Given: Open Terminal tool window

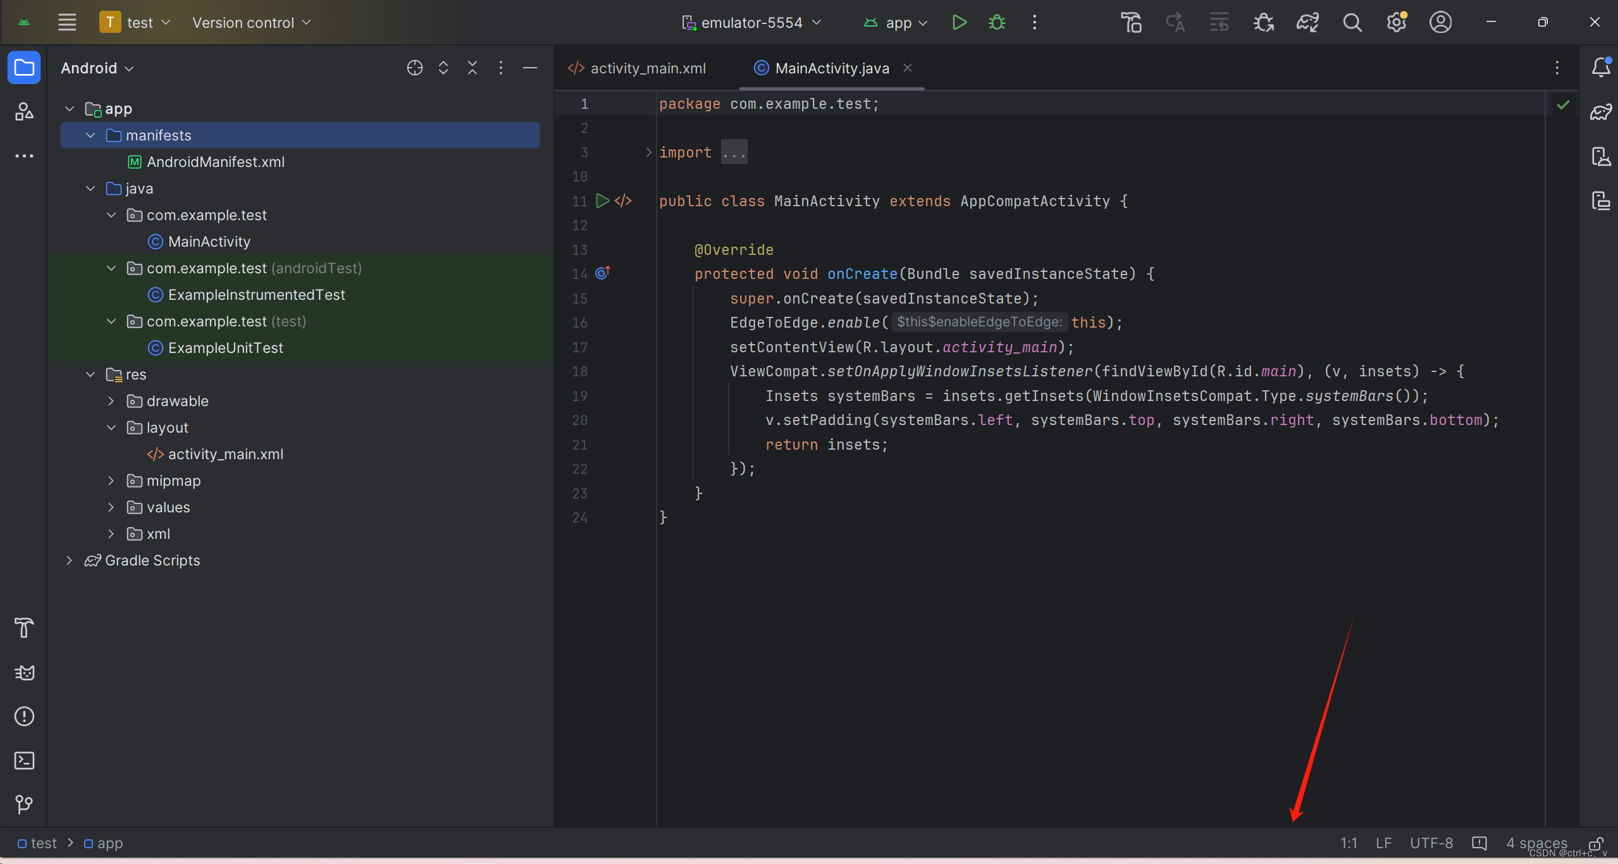Looking at the screenshot, I should (x=24, y=760).
